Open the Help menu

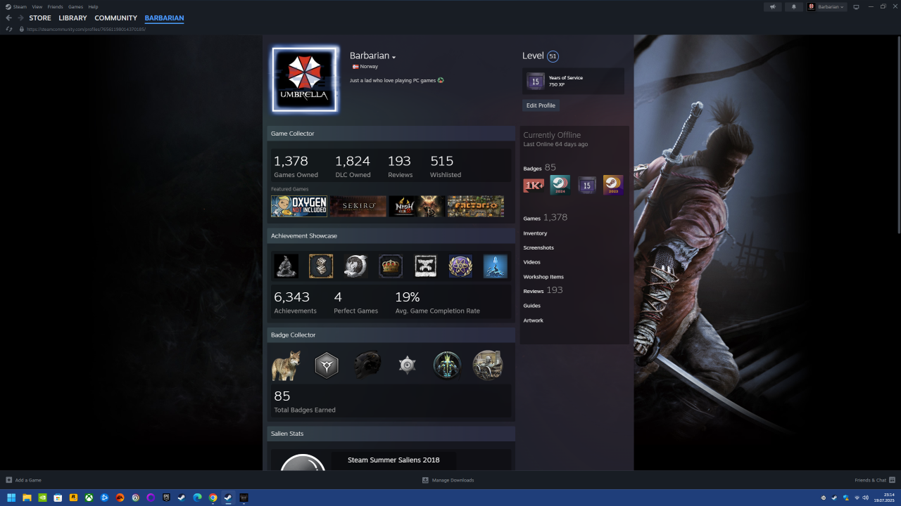point(93,6)
